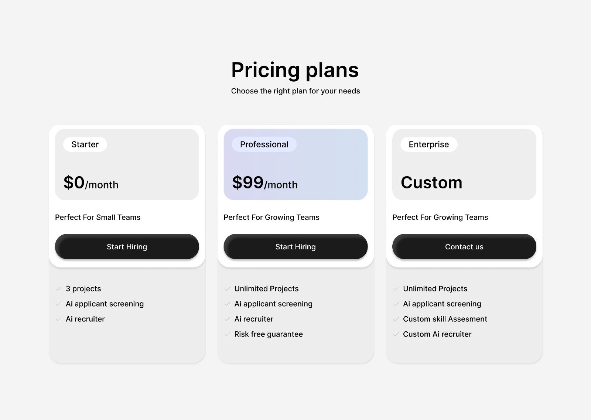Click the checkmark next to "Custom Ai recruiter"

[396, 334]
